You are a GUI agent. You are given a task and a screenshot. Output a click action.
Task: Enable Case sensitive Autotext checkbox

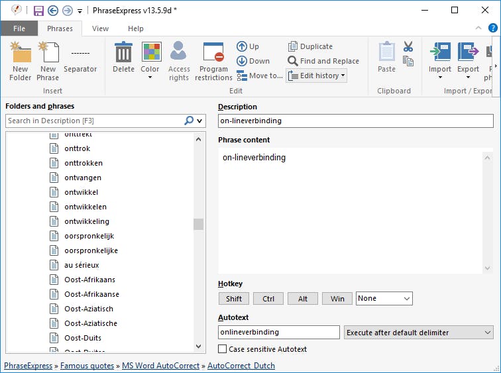tap(223, 349)
